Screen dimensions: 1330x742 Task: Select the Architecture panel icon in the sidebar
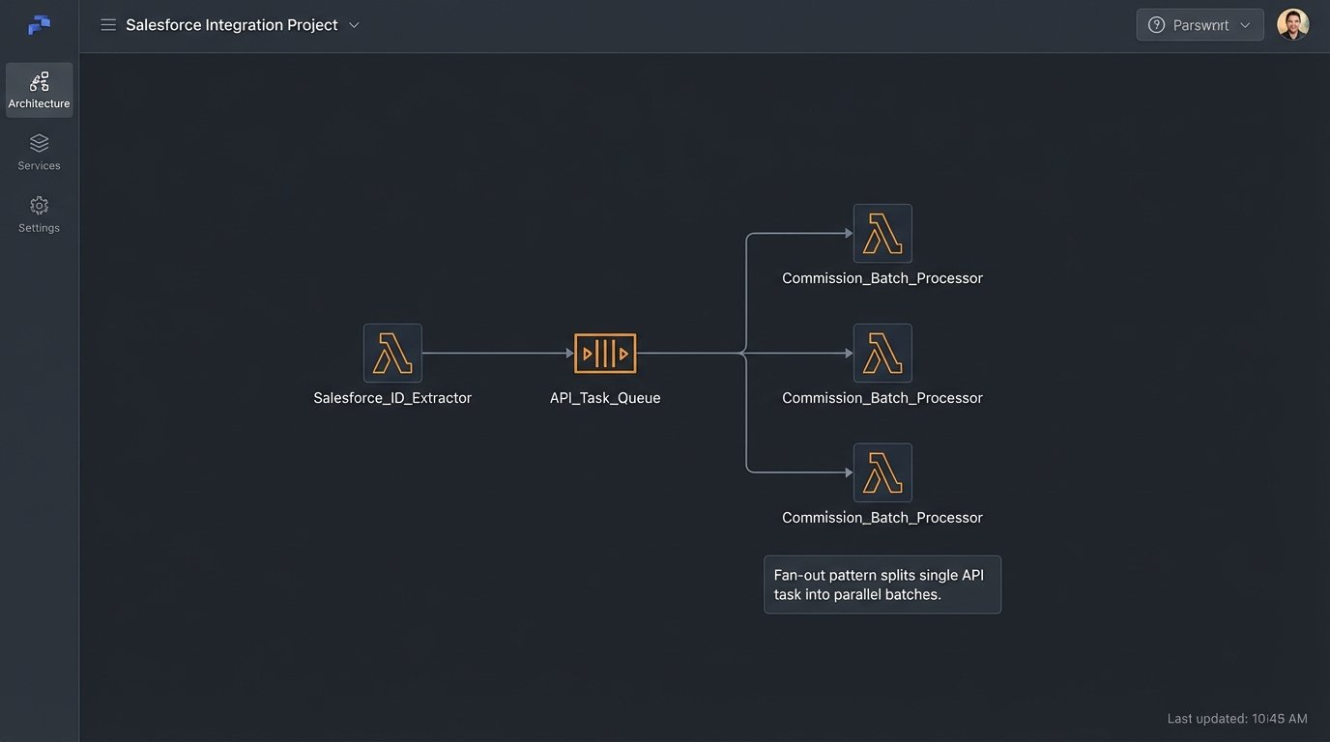(39, 89)
